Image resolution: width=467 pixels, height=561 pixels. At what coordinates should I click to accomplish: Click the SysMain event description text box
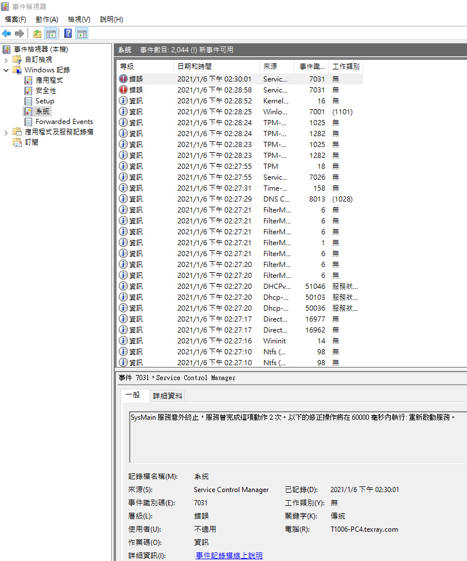[x=298, y=437]
